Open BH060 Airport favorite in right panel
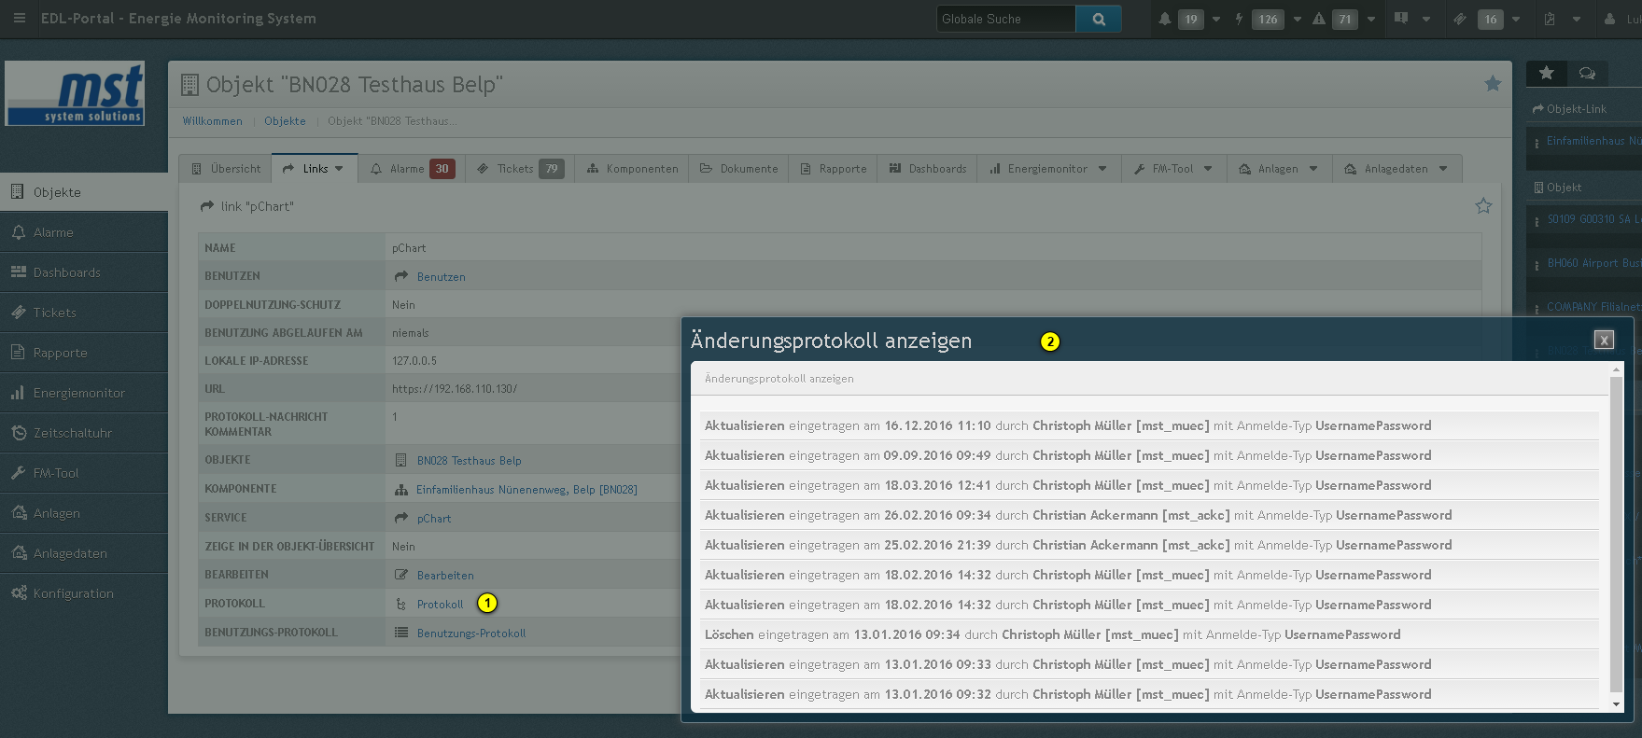The height and width of the screenshot is (738, 1642). click(1593, 263)
